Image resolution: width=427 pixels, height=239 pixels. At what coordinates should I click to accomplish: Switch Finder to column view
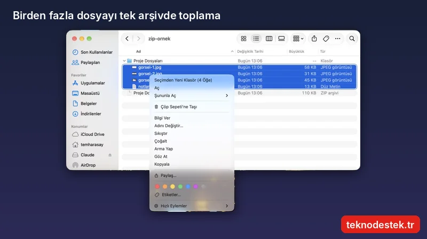pos(269,38)
